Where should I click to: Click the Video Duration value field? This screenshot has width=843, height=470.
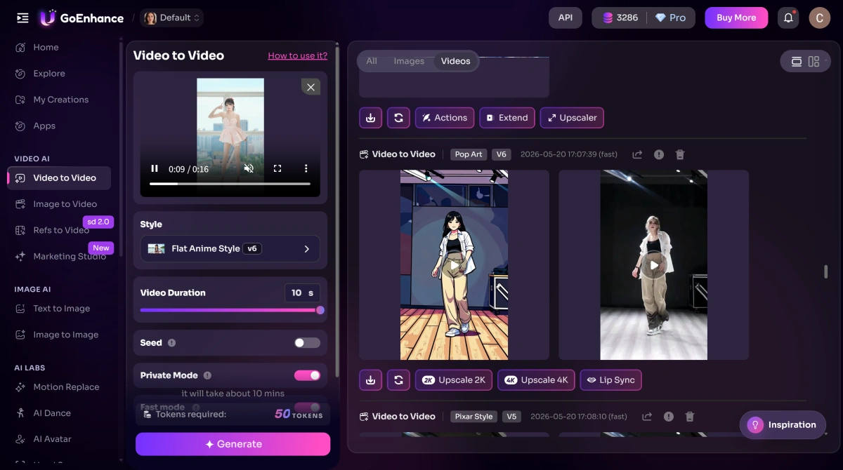pyautogui.click(x=302, y=293)
